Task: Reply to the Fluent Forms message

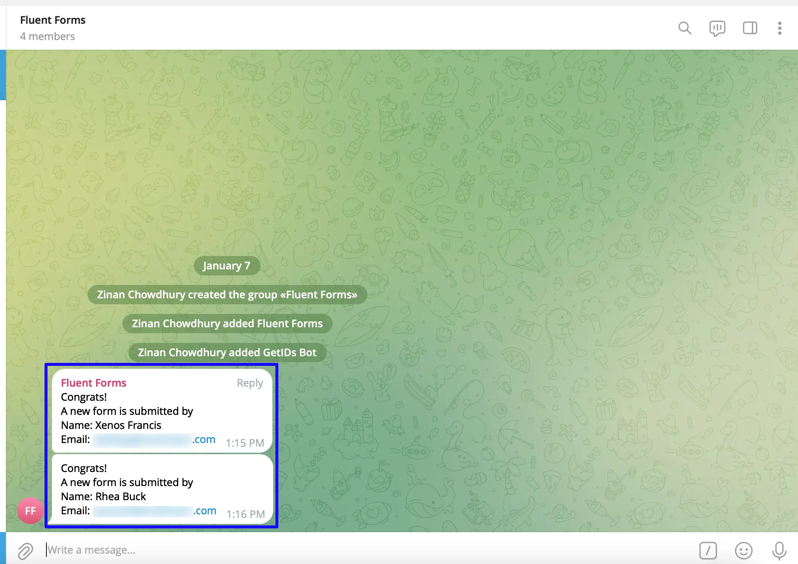Action: pyautogui.click(x=250, y=383)
